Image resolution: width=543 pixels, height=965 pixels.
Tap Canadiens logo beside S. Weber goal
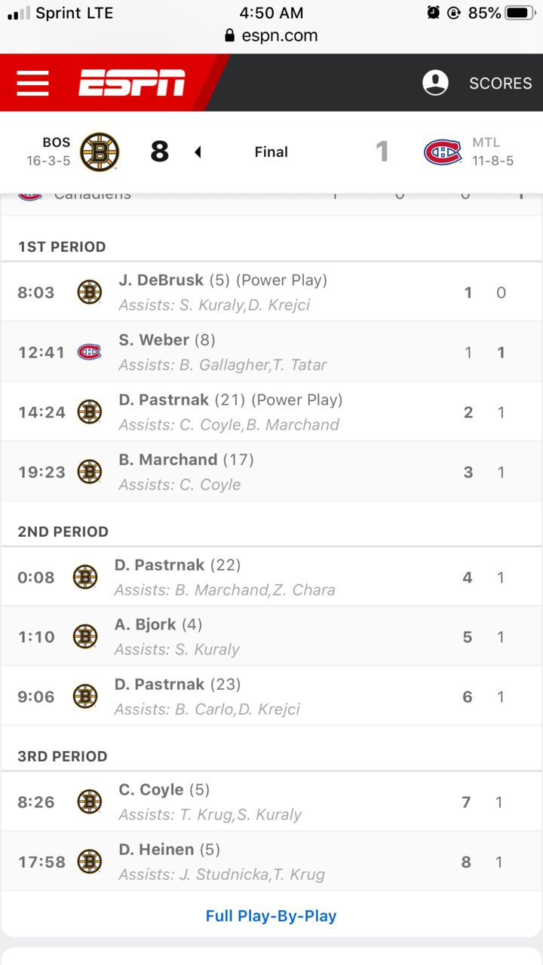tap(89, 352)
